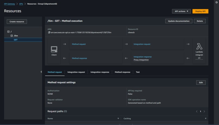Click page number 1 in pagination

(201, 111)
